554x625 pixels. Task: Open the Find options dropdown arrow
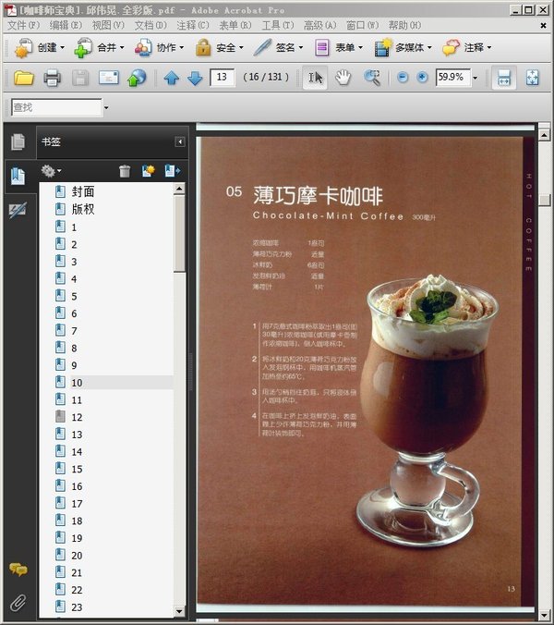106,107
